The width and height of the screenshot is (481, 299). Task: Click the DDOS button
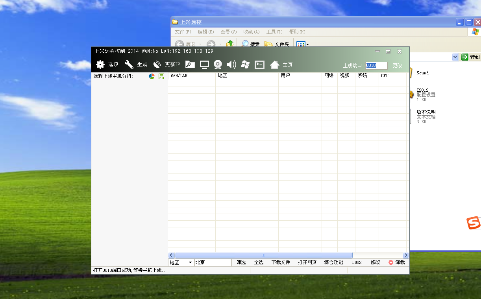pyautogui.click(x=357, y=262)
